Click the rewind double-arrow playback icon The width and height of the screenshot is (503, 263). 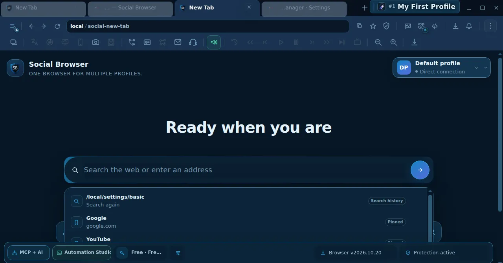250,42
